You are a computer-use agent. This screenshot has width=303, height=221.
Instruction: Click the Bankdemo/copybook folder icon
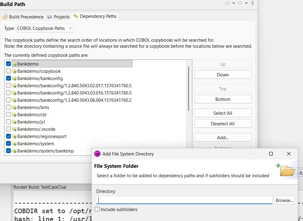14,71
